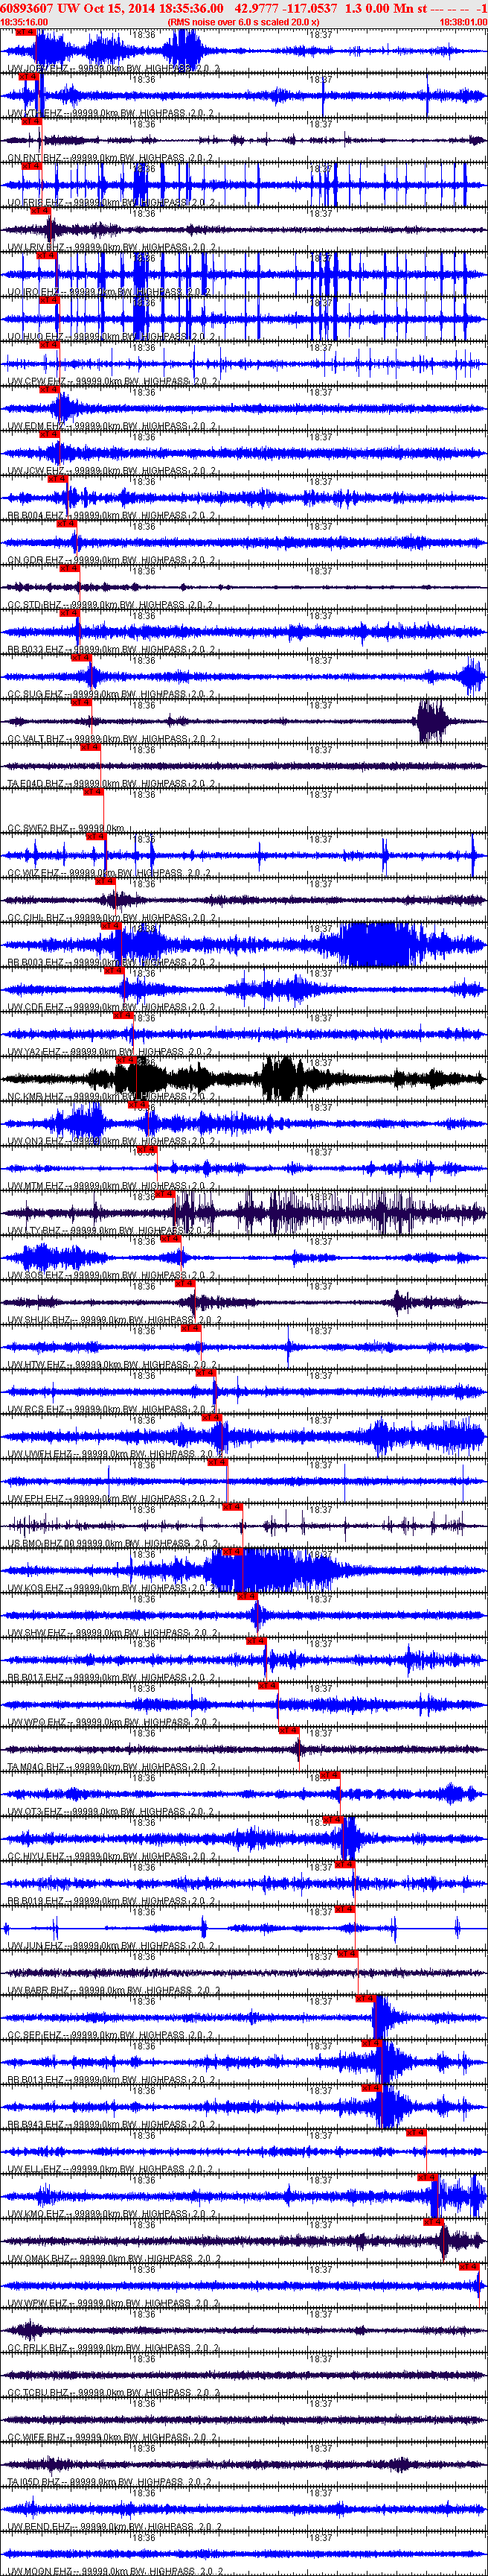Select the 'UW YA2 EHZ' station label
488x2576 pixels.
[x=34, y=1052]
